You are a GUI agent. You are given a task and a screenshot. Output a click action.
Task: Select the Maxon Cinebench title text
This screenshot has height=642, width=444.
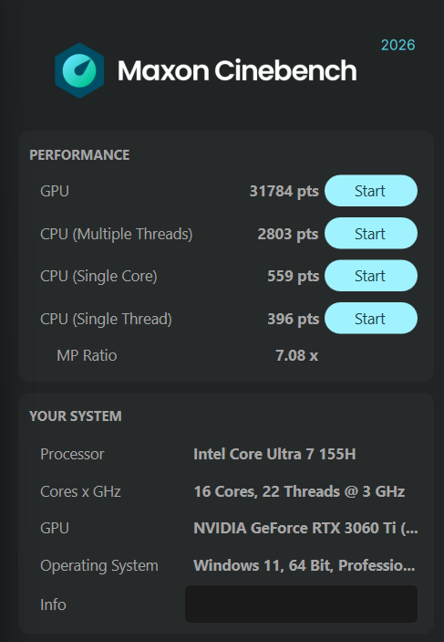[237, 70]
